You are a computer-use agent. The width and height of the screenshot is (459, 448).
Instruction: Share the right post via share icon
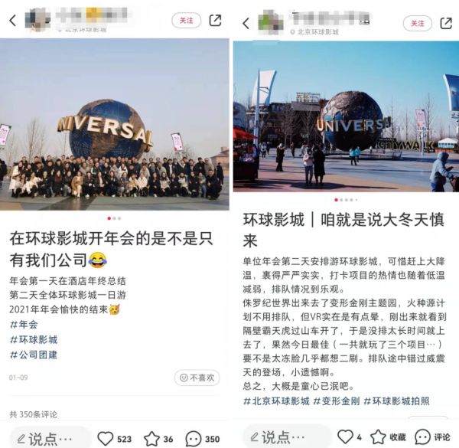(446, 23)
